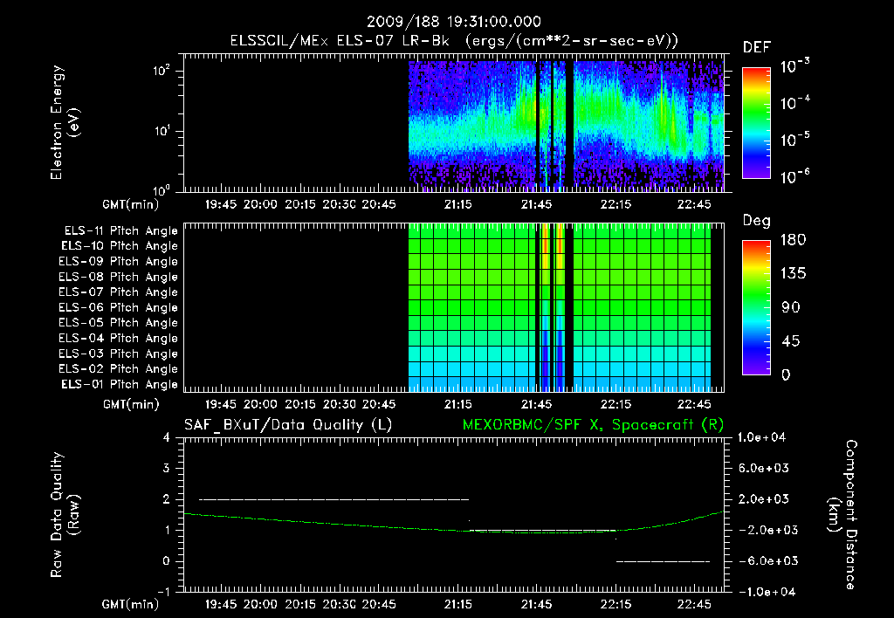Image resolution: width=894 pixels, height=618 pixels.
Task: Click the Deg colorbar label
Action: point(756,221)
